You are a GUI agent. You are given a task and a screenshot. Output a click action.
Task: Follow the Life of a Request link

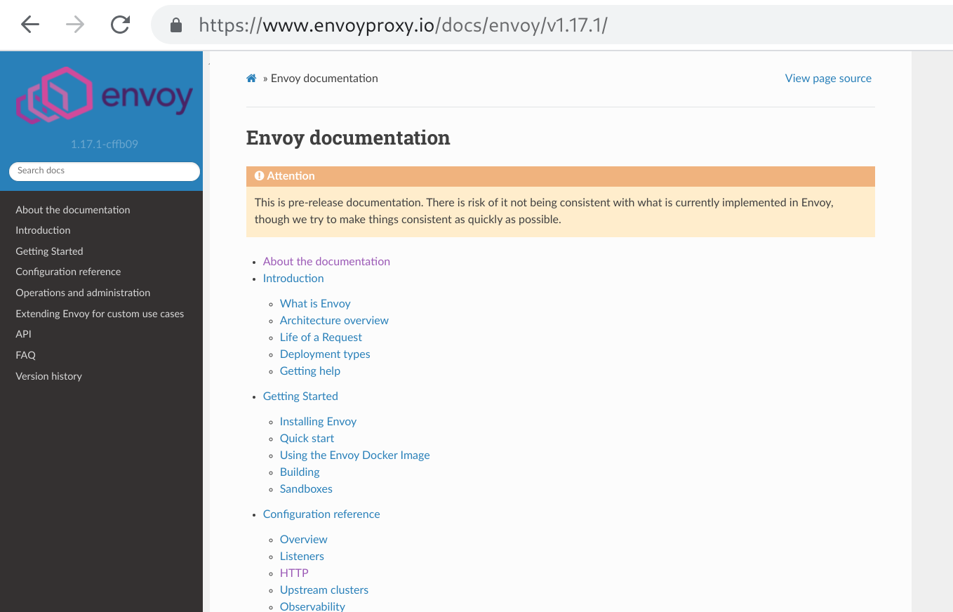[x=321, y=337]
